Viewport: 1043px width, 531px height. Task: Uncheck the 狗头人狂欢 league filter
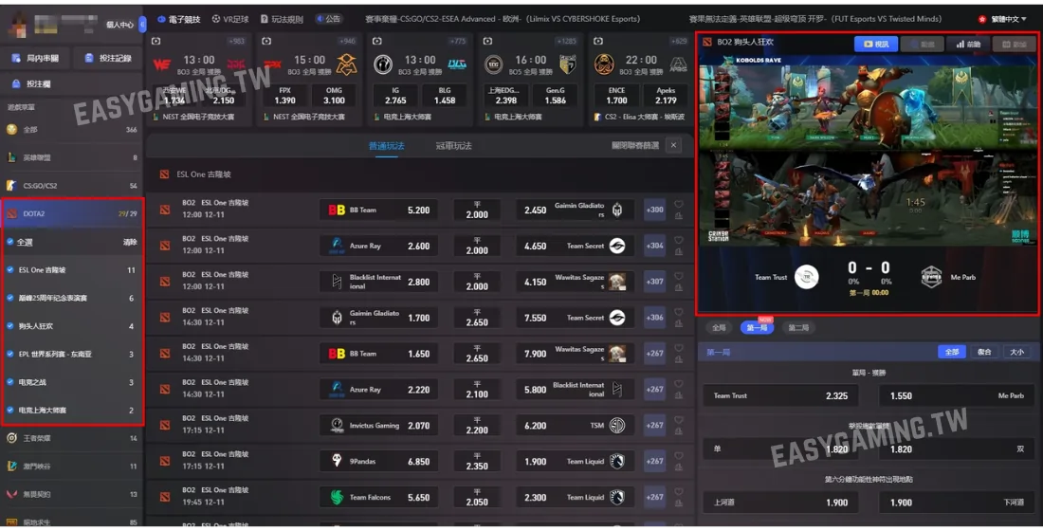tap(10, 325)
